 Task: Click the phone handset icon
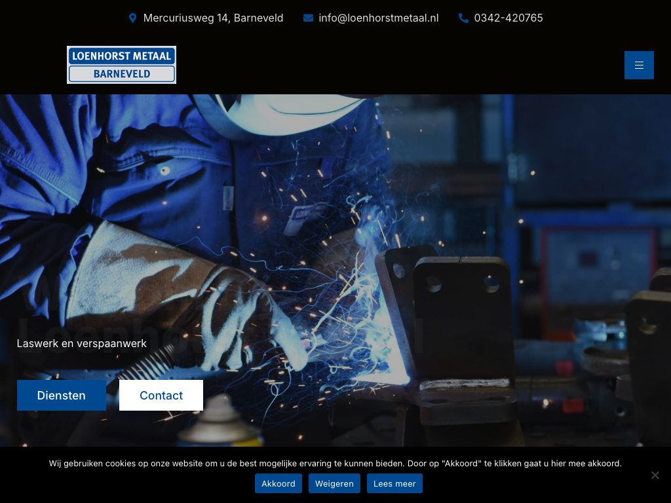pos(463,18)
